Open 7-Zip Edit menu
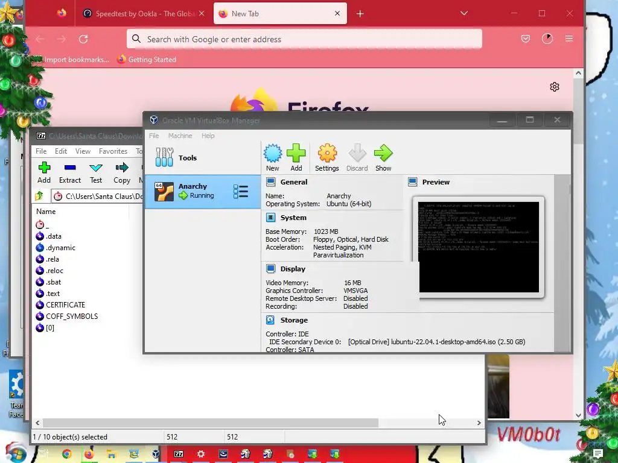This screenshot has height=463, width=618. pos(61,151)
